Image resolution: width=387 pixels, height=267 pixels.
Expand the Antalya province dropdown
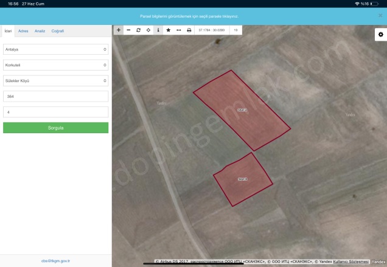pos(55,49)
